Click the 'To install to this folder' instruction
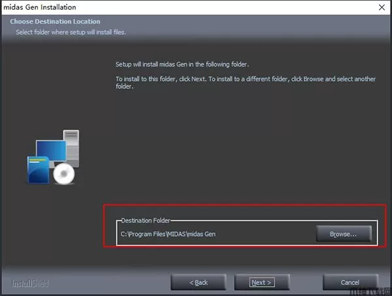The height and width of the screenshot is (296, 392). pos(246,82)
